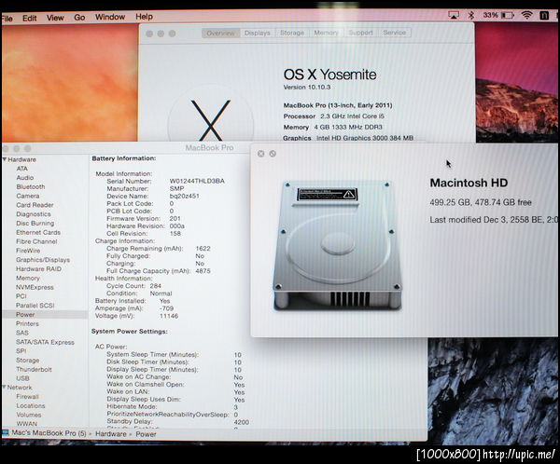Screen dimensions: 560x464
Task: Click the Bluetooth status icon
Action: click(470, 15)
